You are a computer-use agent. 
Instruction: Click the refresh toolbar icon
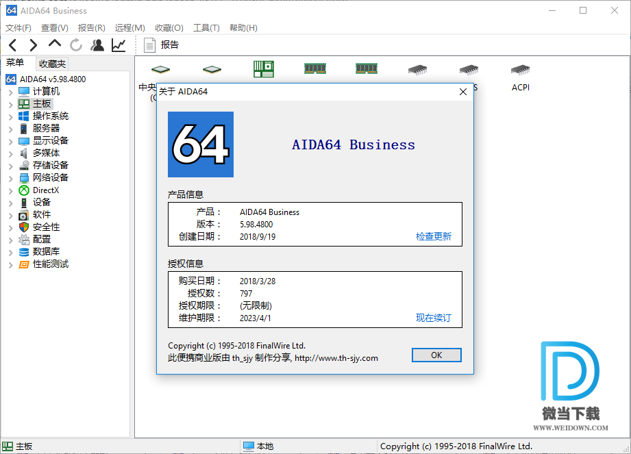75,45
